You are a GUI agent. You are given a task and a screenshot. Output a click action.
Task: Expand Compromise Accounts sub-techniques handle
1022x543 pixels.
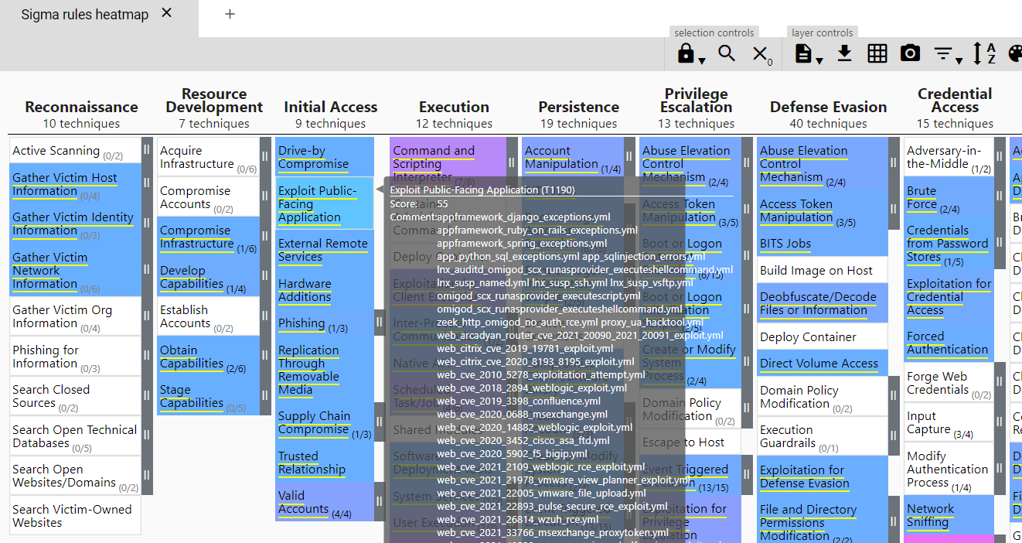(264, 197)
